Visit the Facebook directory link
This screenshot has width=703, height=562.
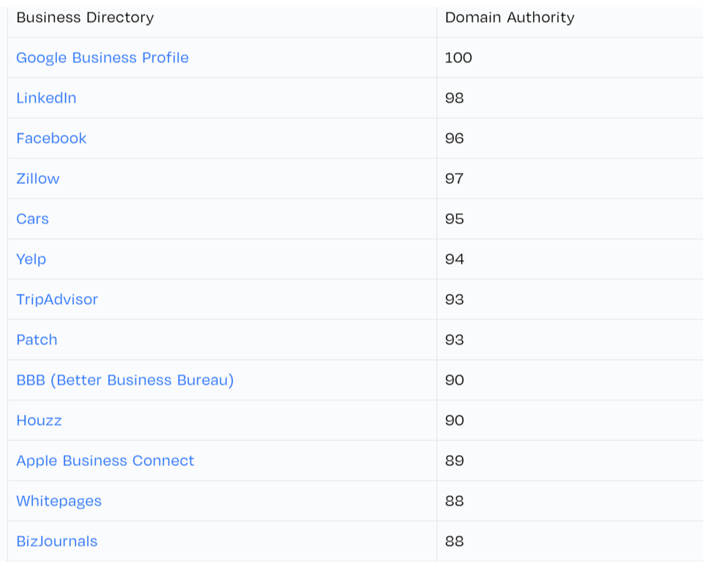pos(51,138)
